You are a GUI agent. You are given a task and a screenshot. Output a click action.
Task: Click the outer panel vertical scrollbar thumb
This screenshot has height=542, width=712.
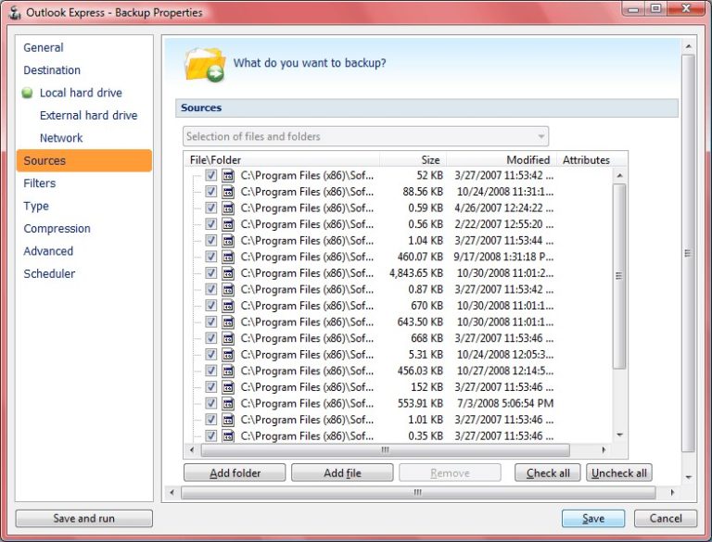click(x=688, y=253)
